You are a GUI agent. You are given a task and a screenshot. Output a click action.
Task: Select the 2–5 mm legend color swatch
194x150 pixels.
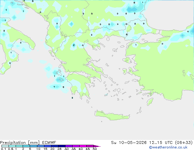26,146
